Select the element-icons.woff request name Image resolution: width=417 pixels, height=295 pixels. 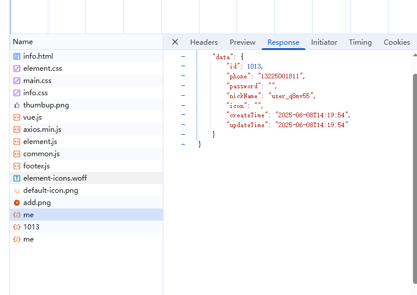coord(55,178)
